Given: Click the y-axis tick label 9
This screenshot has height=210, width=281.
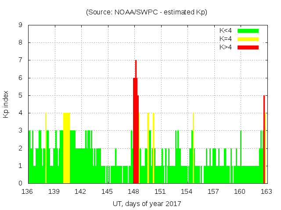Looking at the screenshot, I should click(21, 25).
